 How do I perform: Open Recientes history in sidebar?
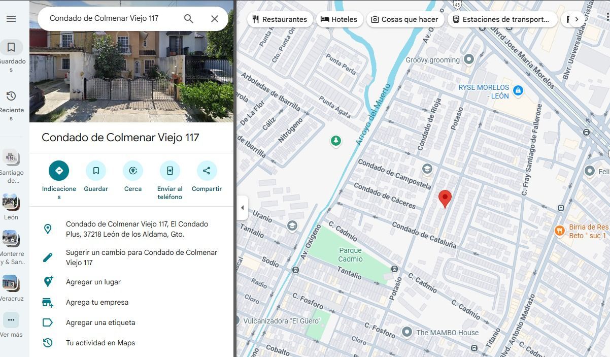(x=11, y=105)
